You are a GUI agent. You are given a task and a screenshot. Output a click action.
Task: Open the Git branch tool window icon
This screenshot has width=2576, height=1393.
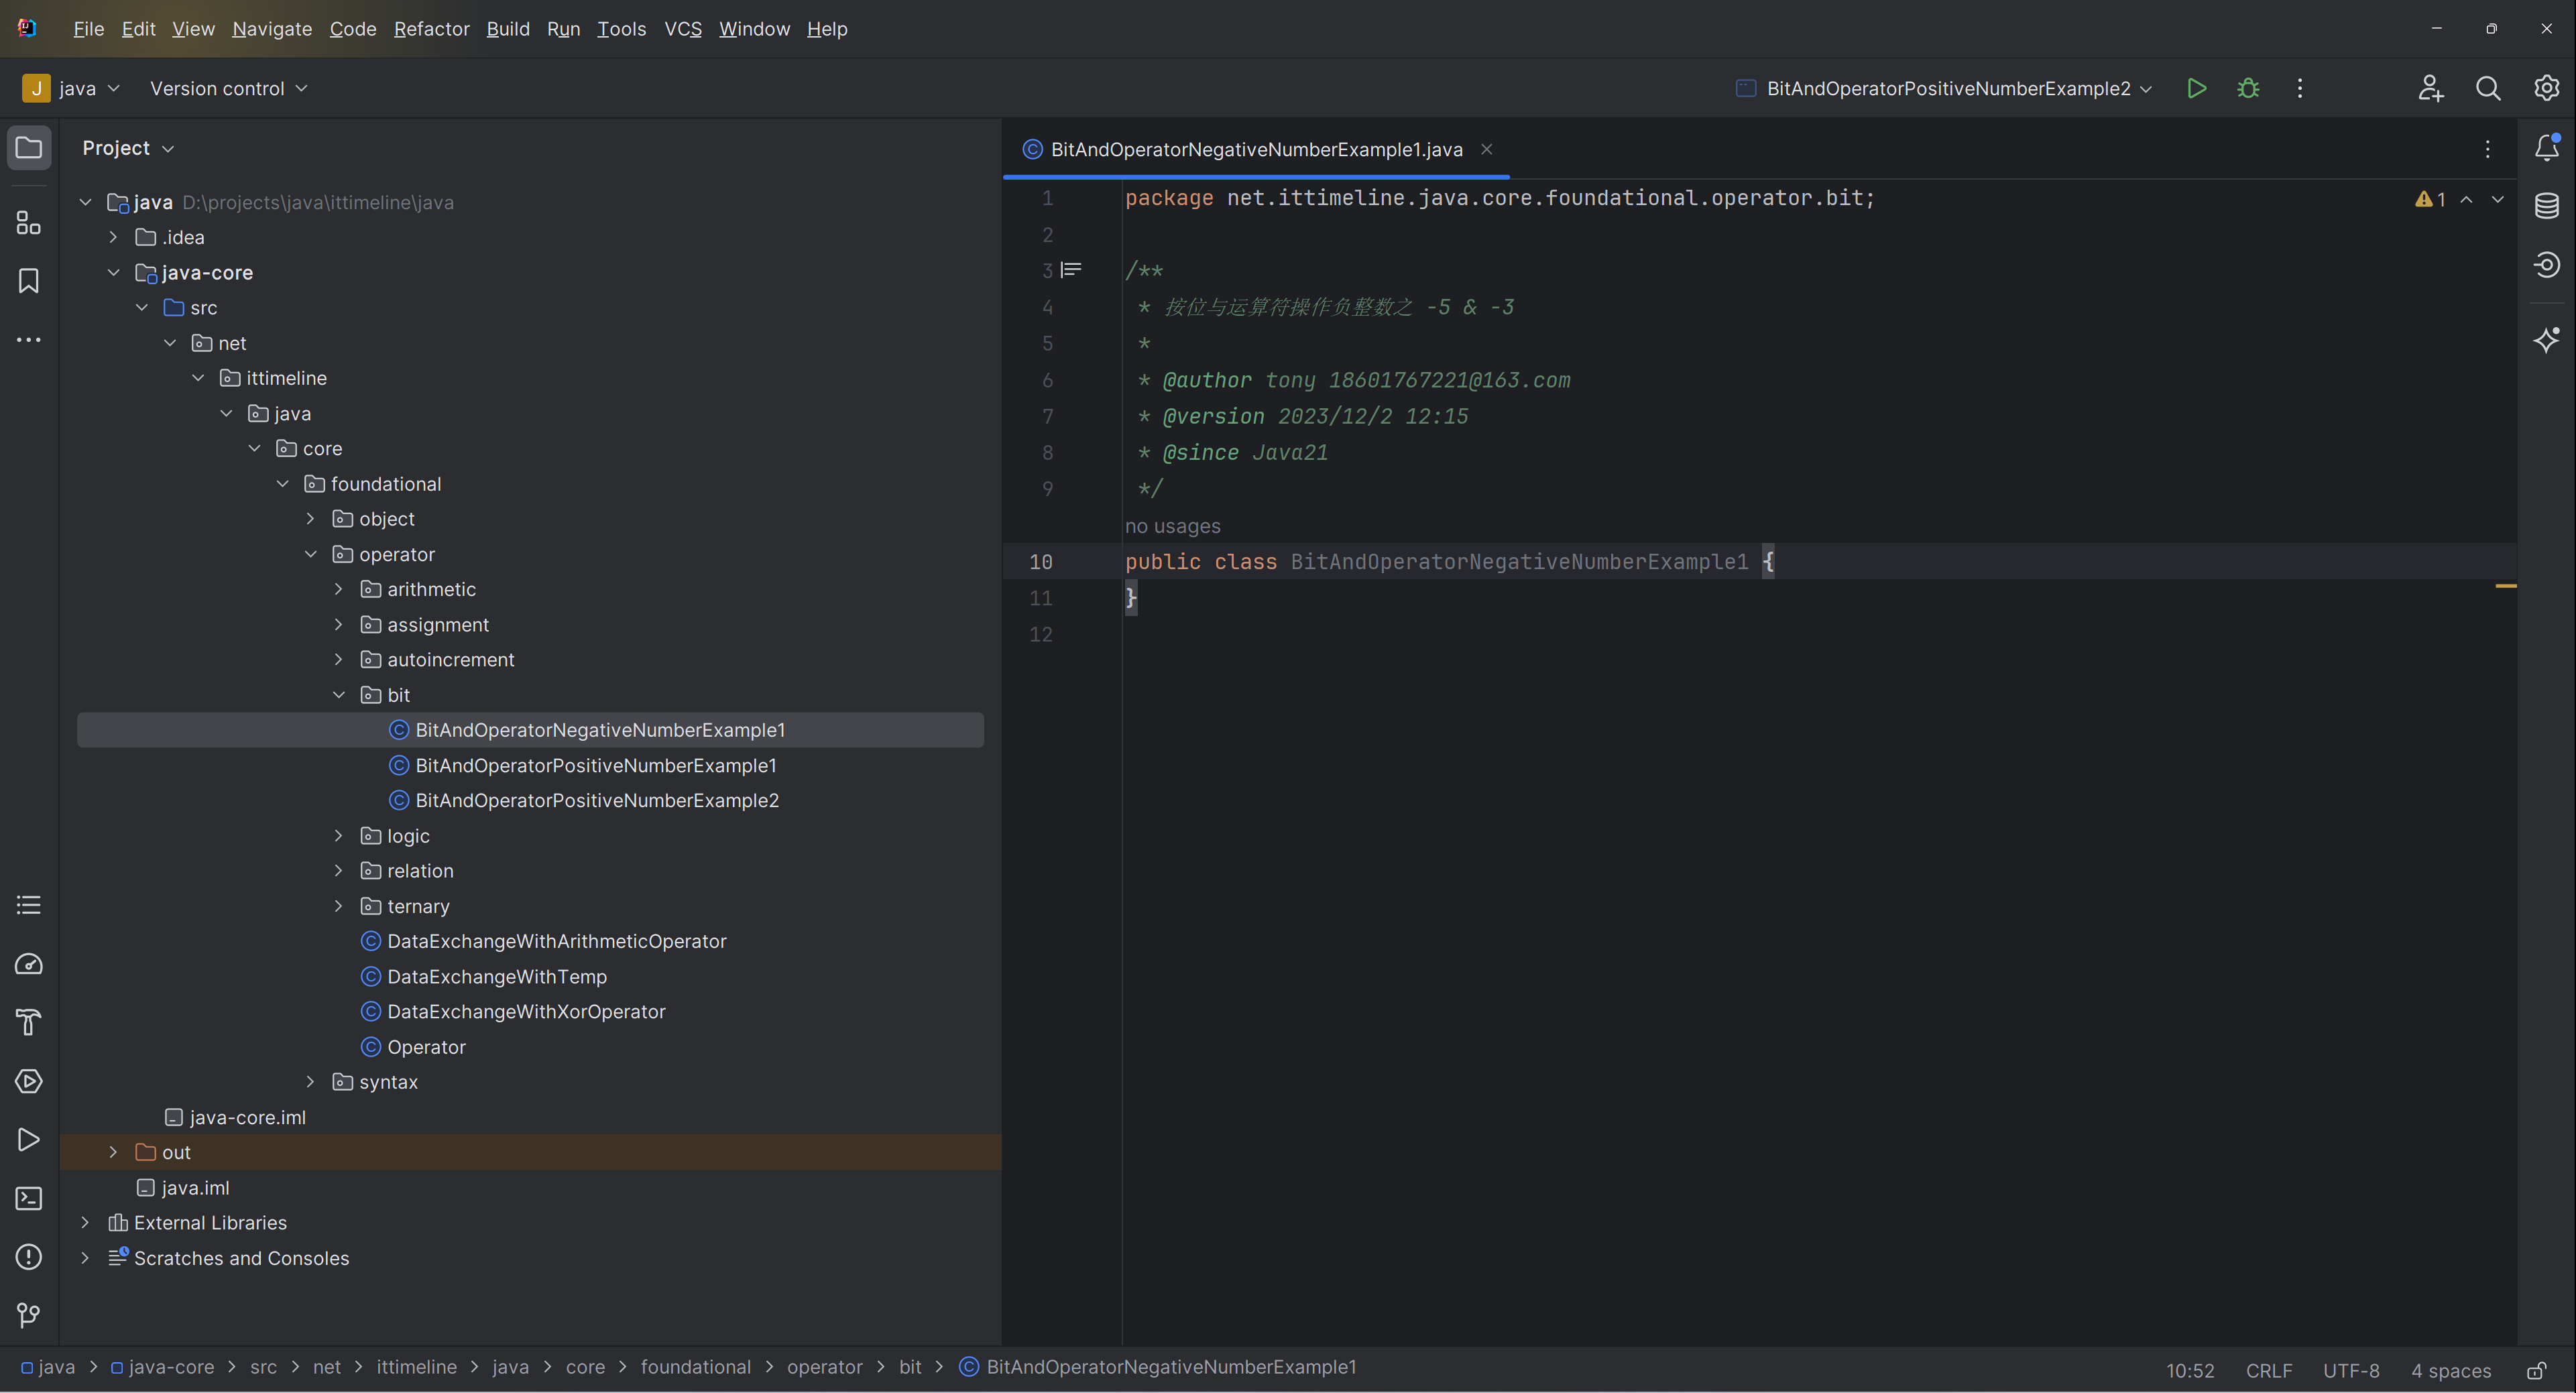pos(29,1315)
